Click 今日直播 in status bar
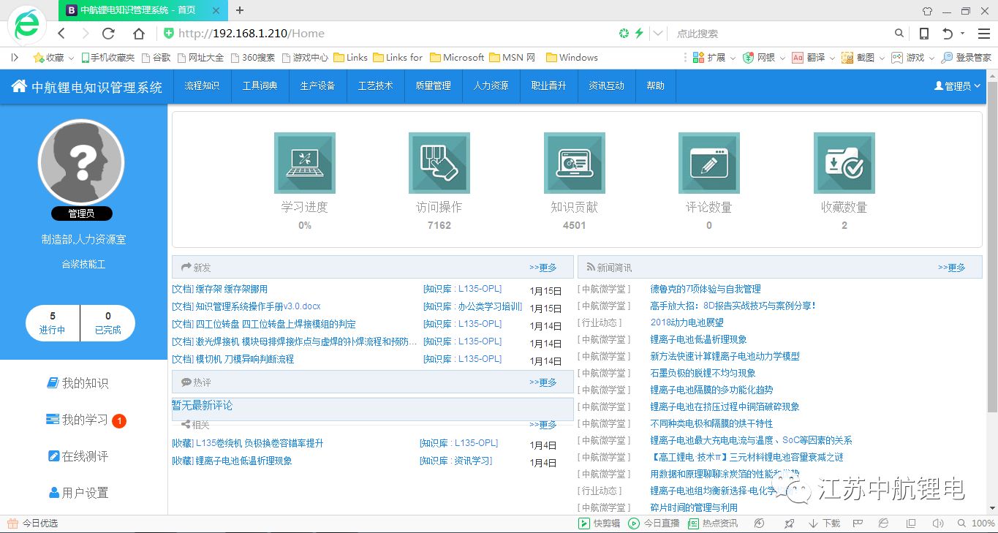 click(654, 523)
